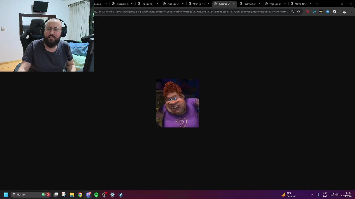This screenshot has height=199, width=355.
Task: Open the Extensions puzzle-piece menu
Action: click(334, 12)
